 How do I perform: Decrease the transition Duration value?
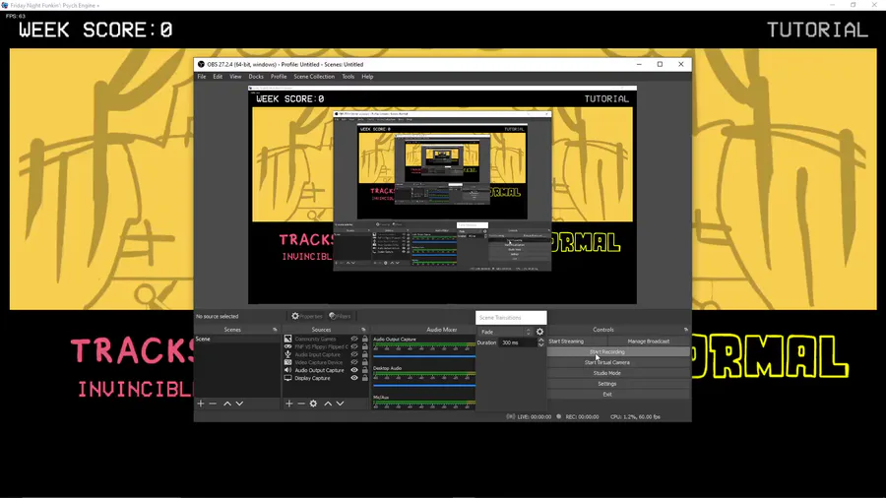click(x=540, y=344)
